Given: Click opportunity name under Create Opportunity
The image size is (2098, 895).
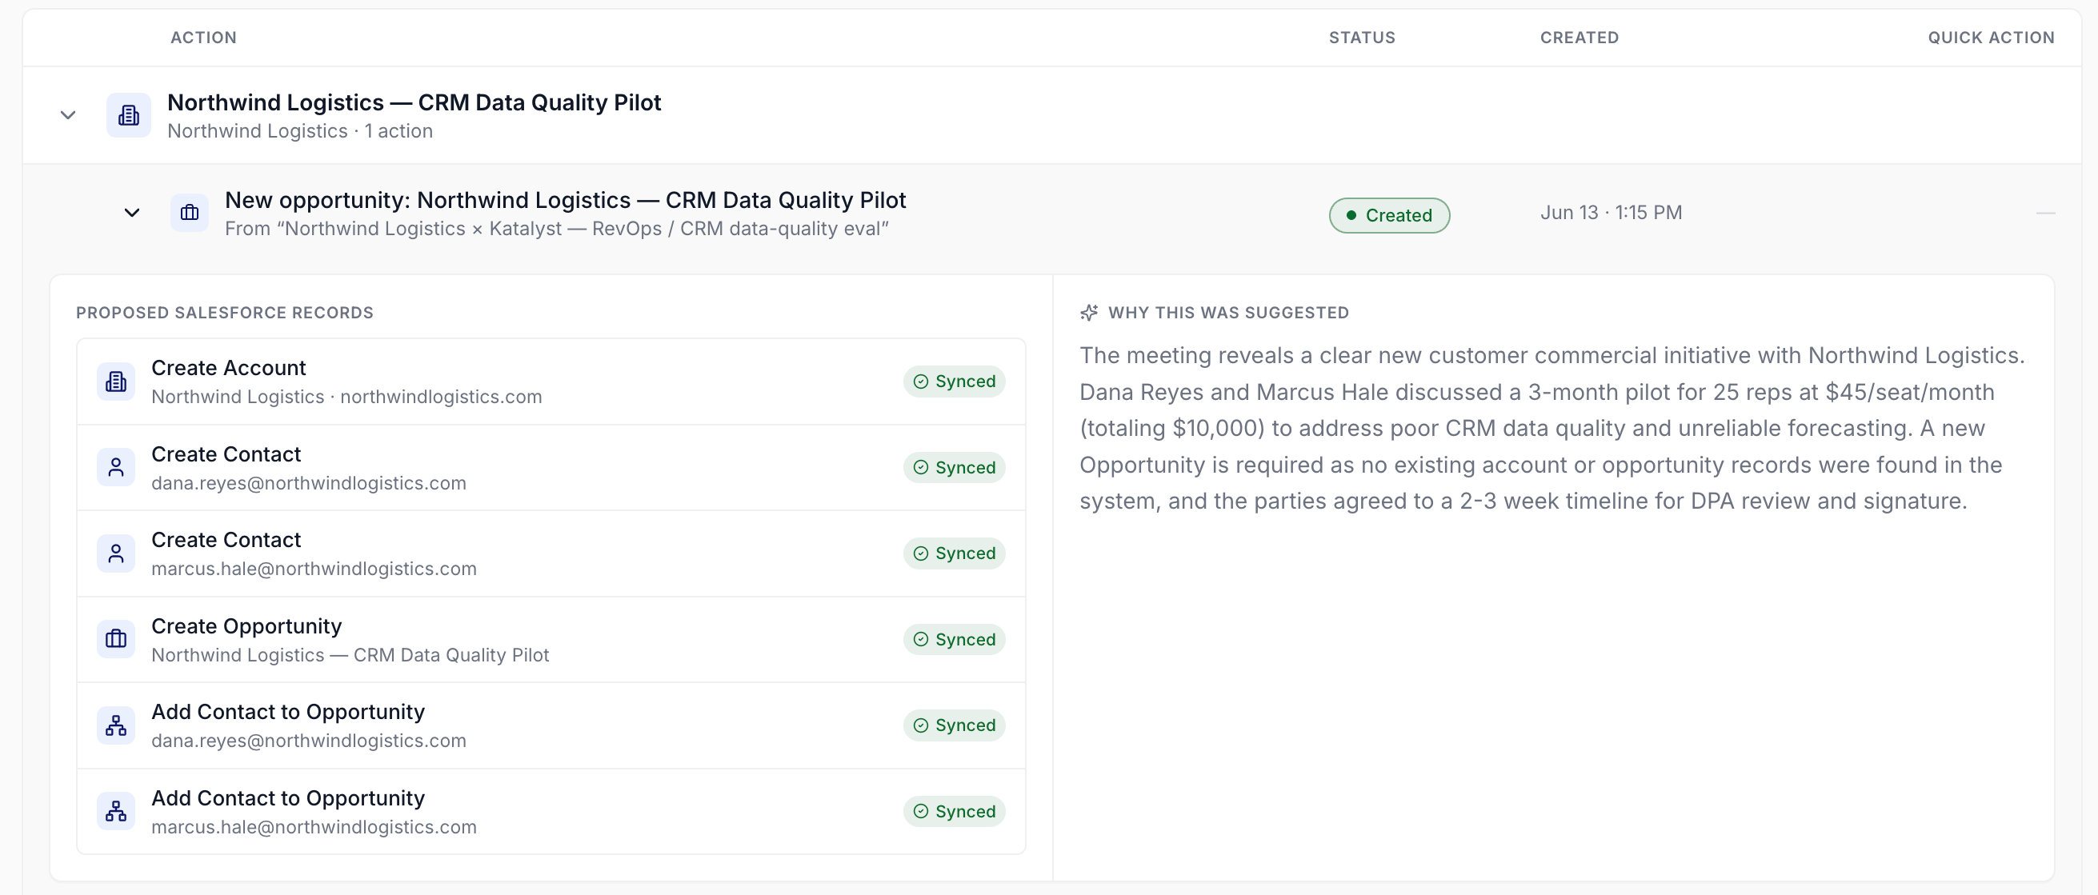Looking at the screenshot, I should tap(350, 655).
